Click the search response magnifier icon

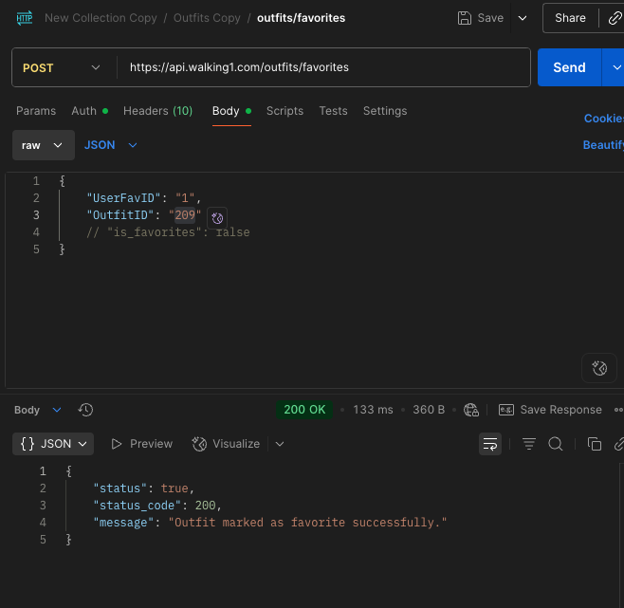[555, 444]
